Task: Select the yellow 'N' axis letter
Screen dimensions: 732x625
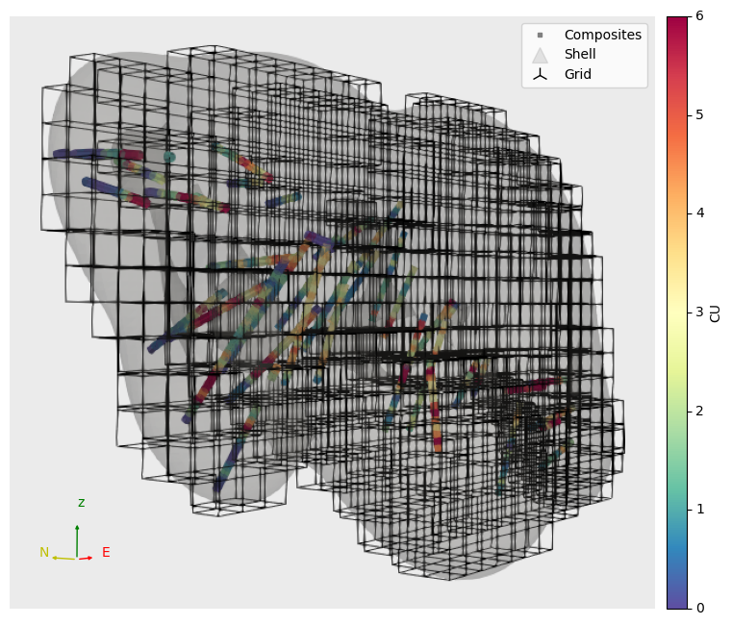Action: [44, 553]
